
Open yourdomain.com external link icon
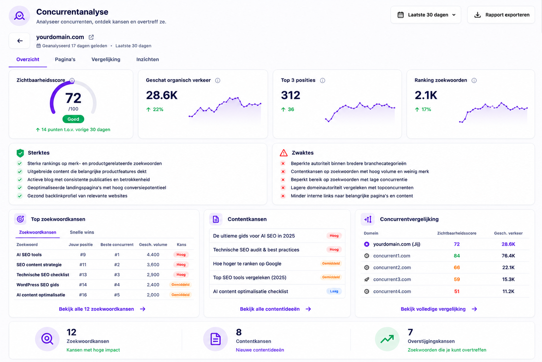point(91,37)
